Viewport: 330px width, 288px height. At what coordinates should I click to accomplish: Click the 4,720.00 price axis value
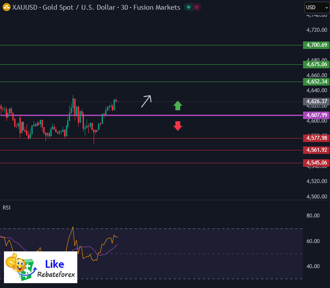coord(317,30)
